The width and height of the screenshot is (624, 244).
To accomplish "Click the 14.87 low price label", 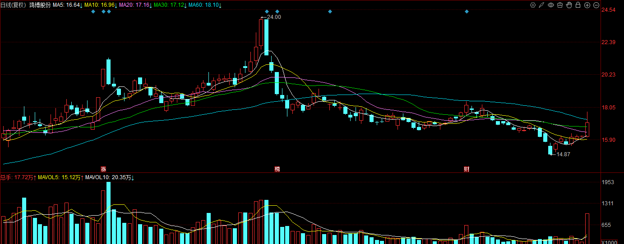I will coord(563,154).
